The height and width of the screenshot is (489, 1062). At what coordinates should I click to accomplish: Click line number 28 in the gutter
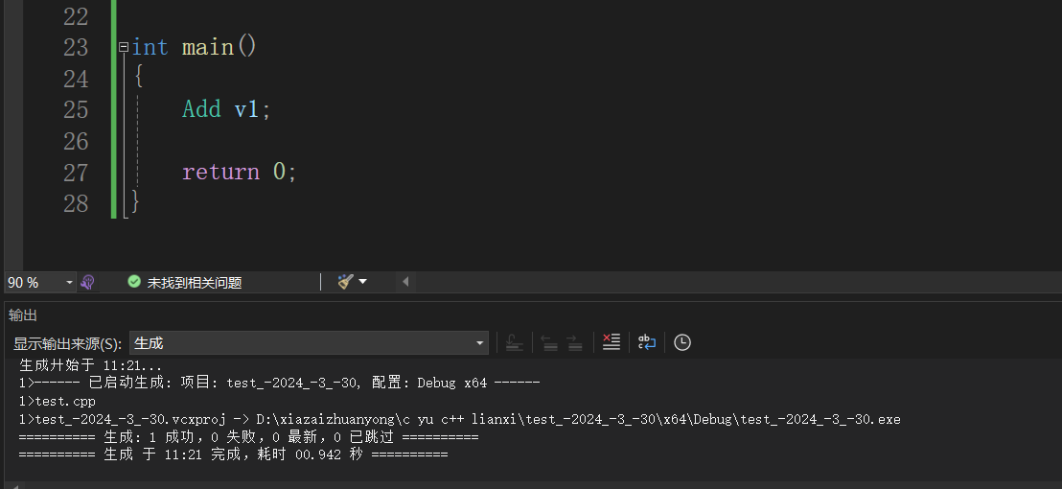(76, 203)
